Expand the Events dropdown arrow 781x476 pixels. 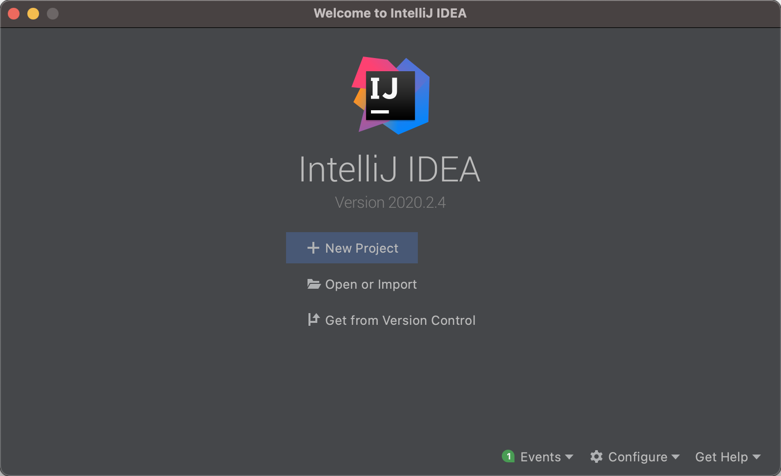coord(569,457)
